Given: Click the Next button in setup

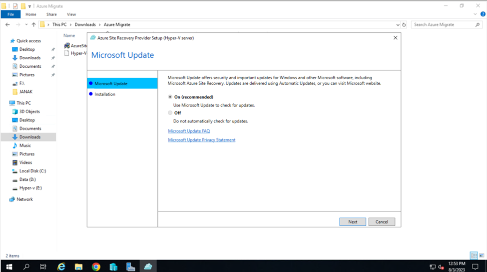Looking at the screenshot, I should click(353, 222).
